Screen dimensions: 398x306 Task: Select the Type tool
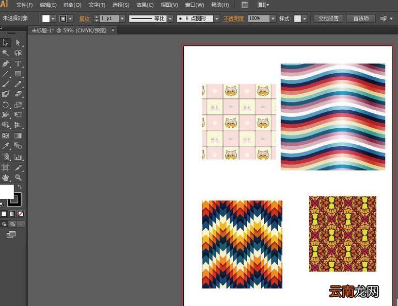coord(18,63)
